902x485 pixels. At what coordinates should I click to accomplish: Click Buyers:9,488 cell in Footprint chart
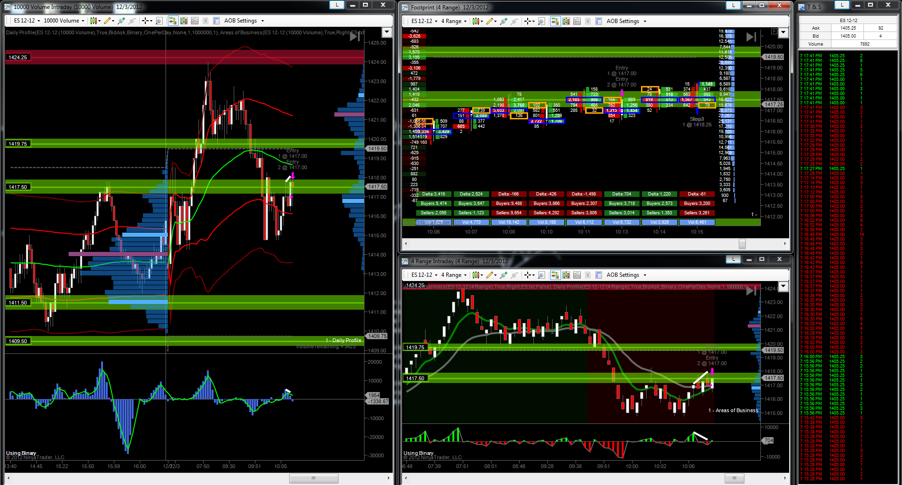coord(509,203)
